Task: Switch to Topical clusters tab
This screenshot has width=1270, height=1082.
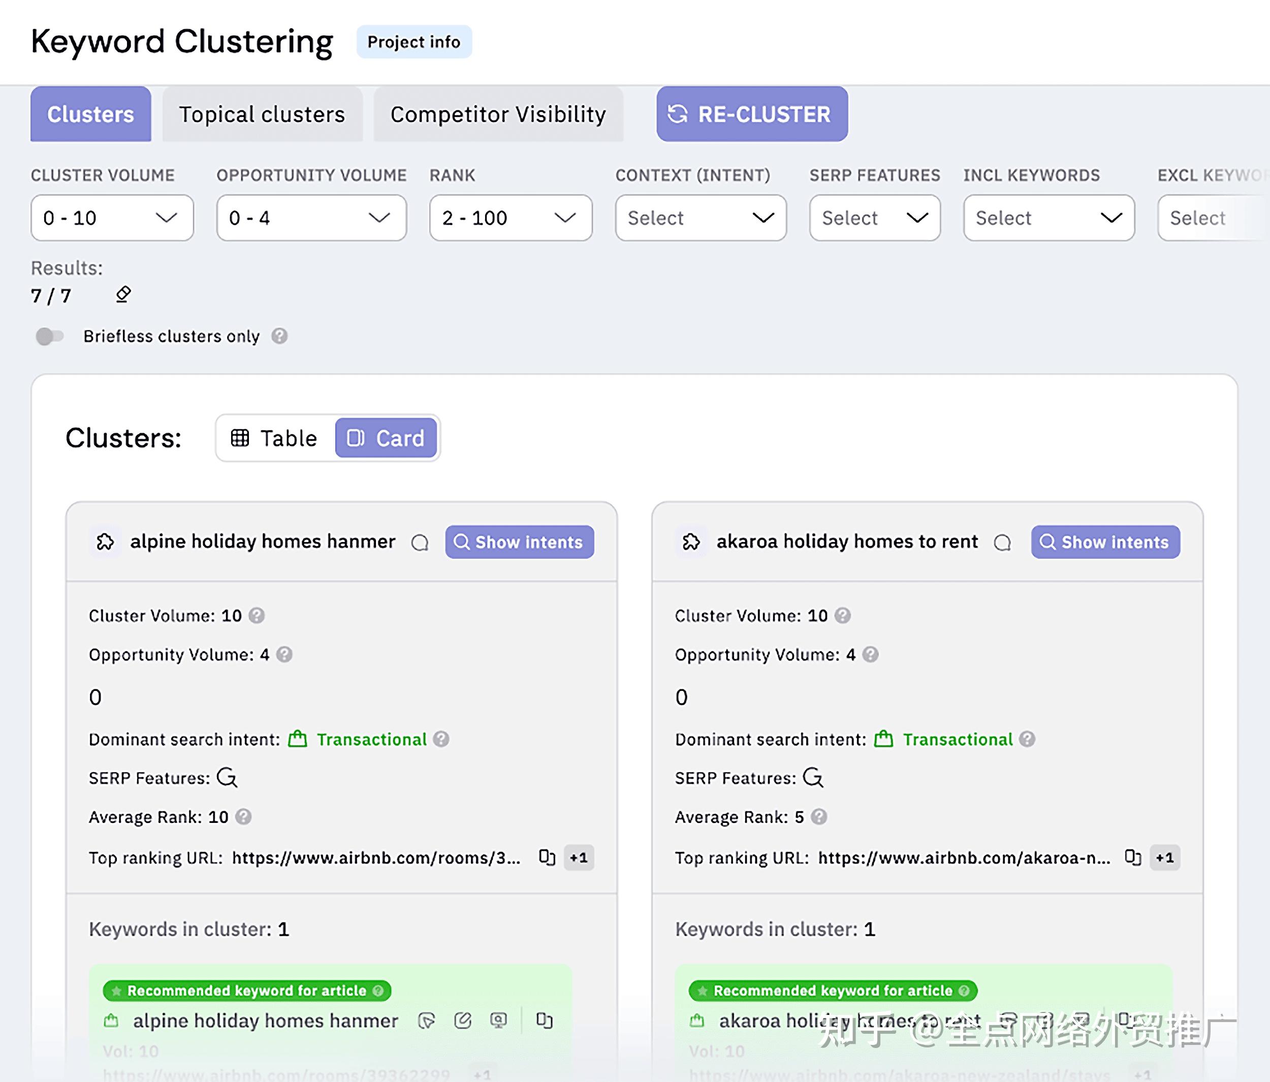Action: click(x=262, y=114)
